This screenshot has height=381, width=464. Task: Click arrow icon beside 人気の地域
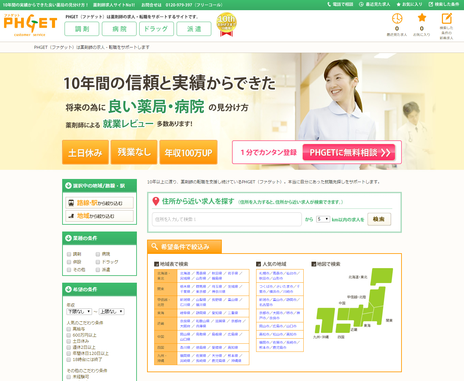(258, 264)
